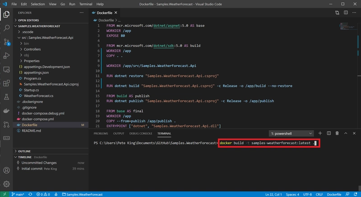
Task: Open editor more actions ellipsis
Action: tap(354, 13)
